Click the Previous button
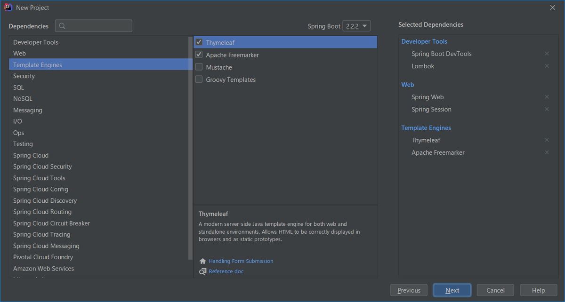This screenshot has width=565, height=302. tap(409, 290)
